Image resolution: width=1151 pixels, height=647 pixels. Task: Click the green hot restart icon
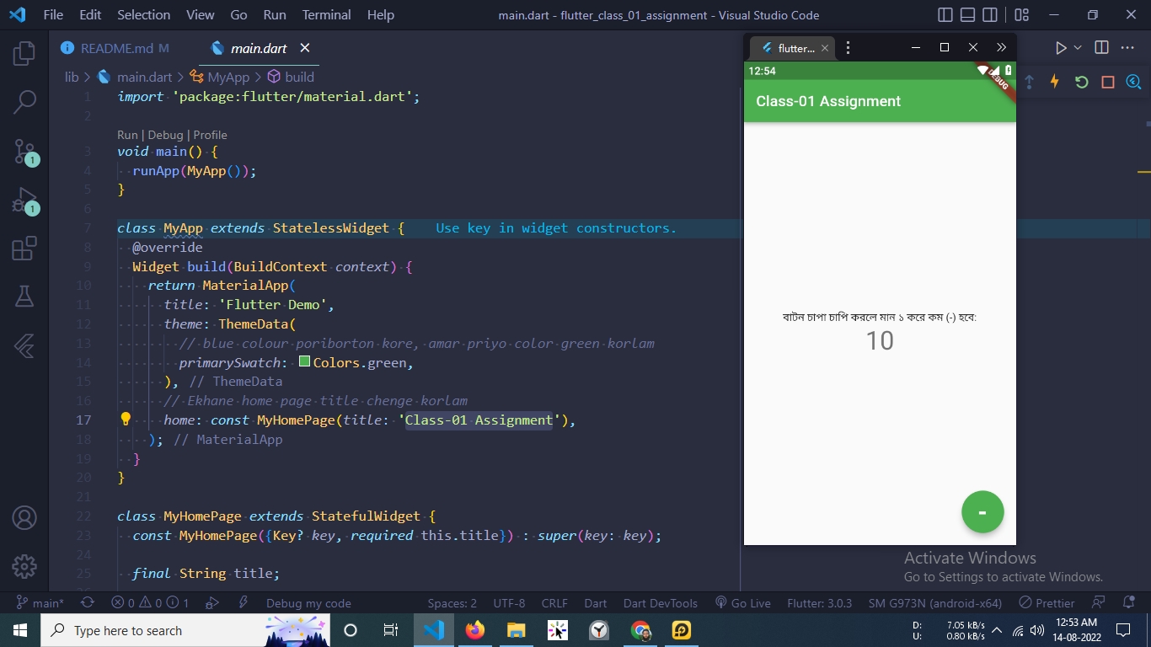pos(1081,81)
